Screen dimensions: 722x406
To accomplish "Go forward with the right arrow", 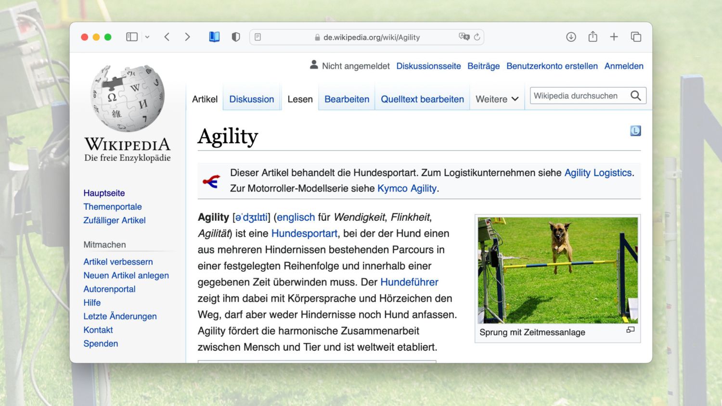I will pyautogui.click(x=187, y=37).
